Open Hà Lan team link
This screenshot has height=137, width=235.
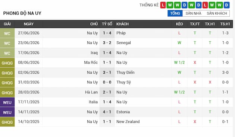91,92
